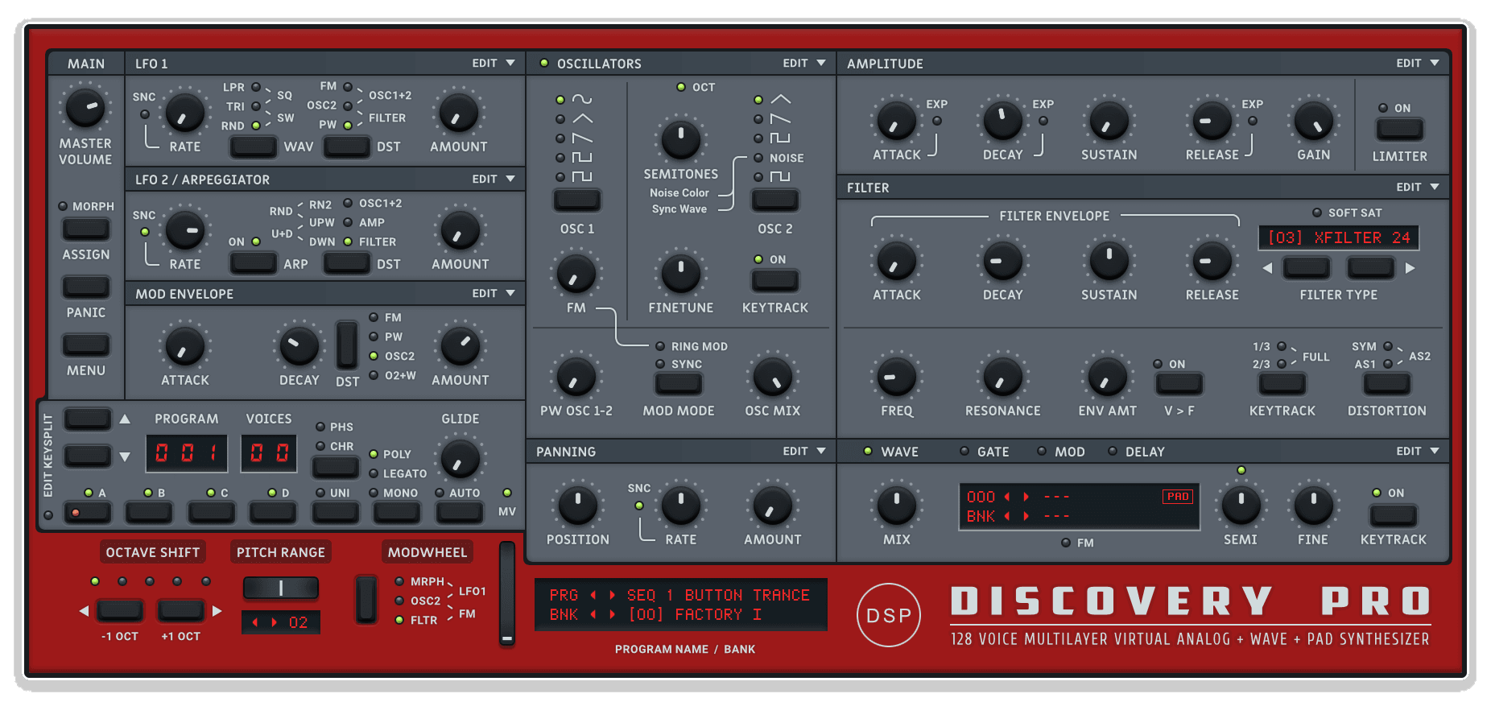Click program up arrow

click(x=125, y=419)
